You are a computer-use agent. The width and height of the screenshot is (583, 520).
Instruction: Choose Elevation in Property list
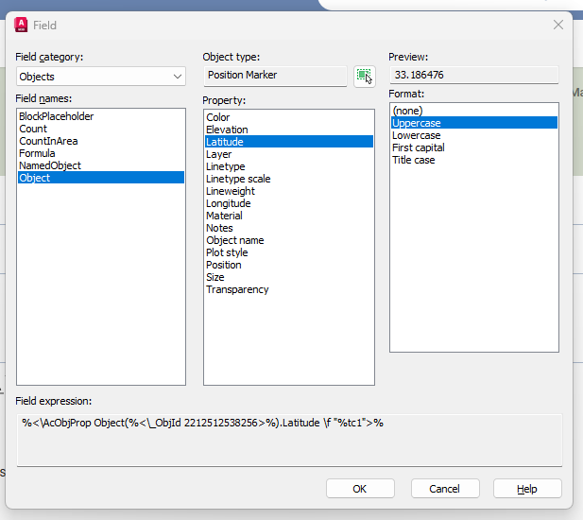click(227, 130)
